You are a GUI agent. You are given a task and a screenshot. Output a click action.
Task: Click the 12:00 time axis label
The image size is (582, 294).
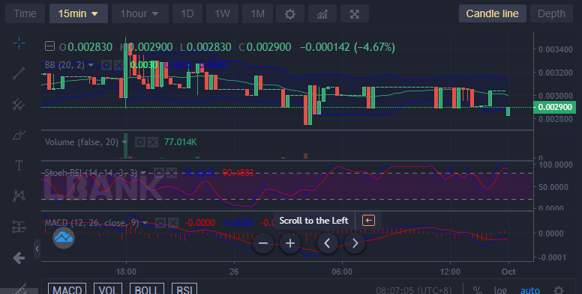(450, 272)
